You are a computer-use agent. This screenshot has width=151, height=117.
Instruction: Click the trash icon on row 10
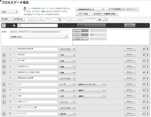[x=147, y=113]
